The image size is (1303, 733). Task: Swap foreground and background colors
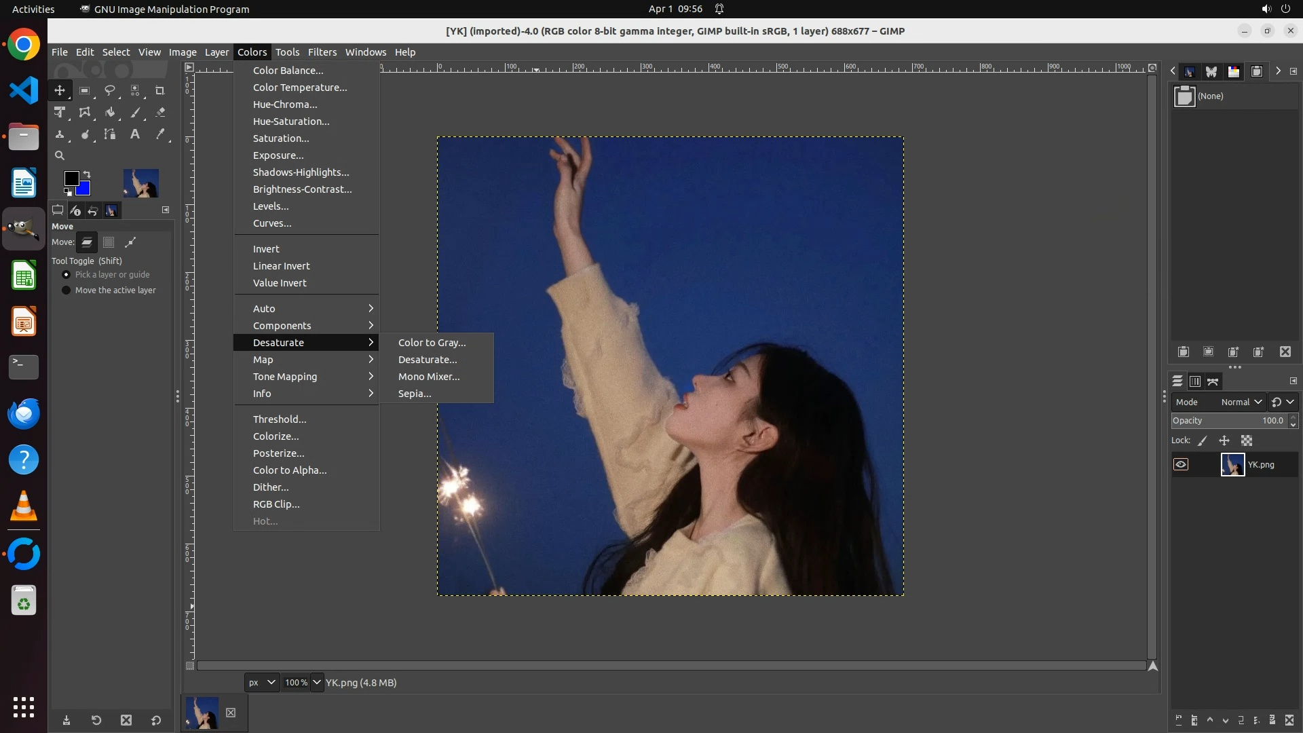pyautogui.click(x=87, y=174)
